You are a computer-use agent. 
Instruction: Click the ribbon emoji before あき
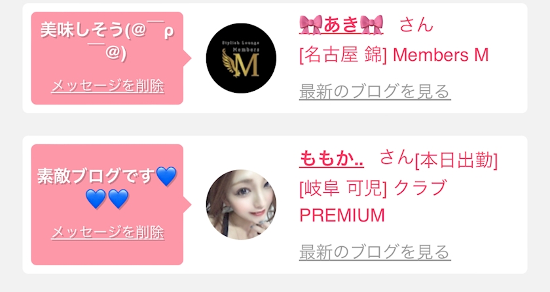coord(311,25)
